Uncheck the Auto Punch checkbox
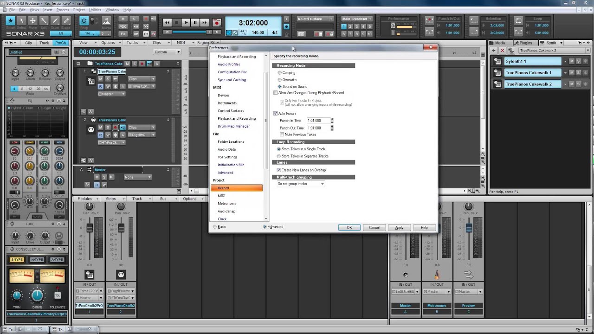The image size is (594, 334). (x=276, y=114)
